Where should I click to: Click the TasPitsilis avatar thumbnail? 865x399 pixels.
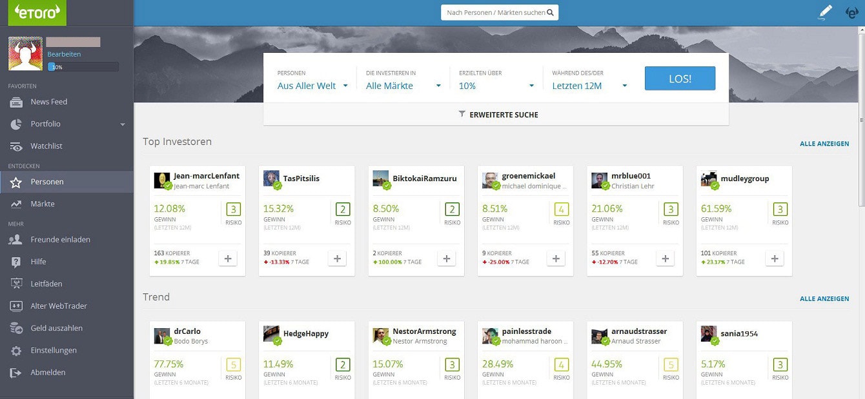(x=271, y=179)
